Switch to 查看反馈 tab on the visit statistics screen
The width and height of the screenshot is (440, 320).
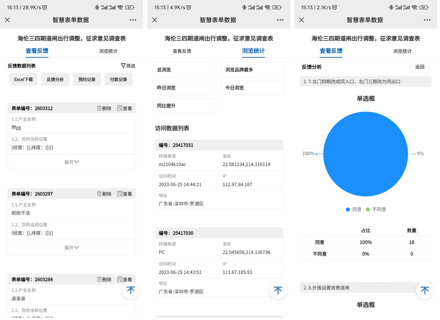click(x=182, y=51)
